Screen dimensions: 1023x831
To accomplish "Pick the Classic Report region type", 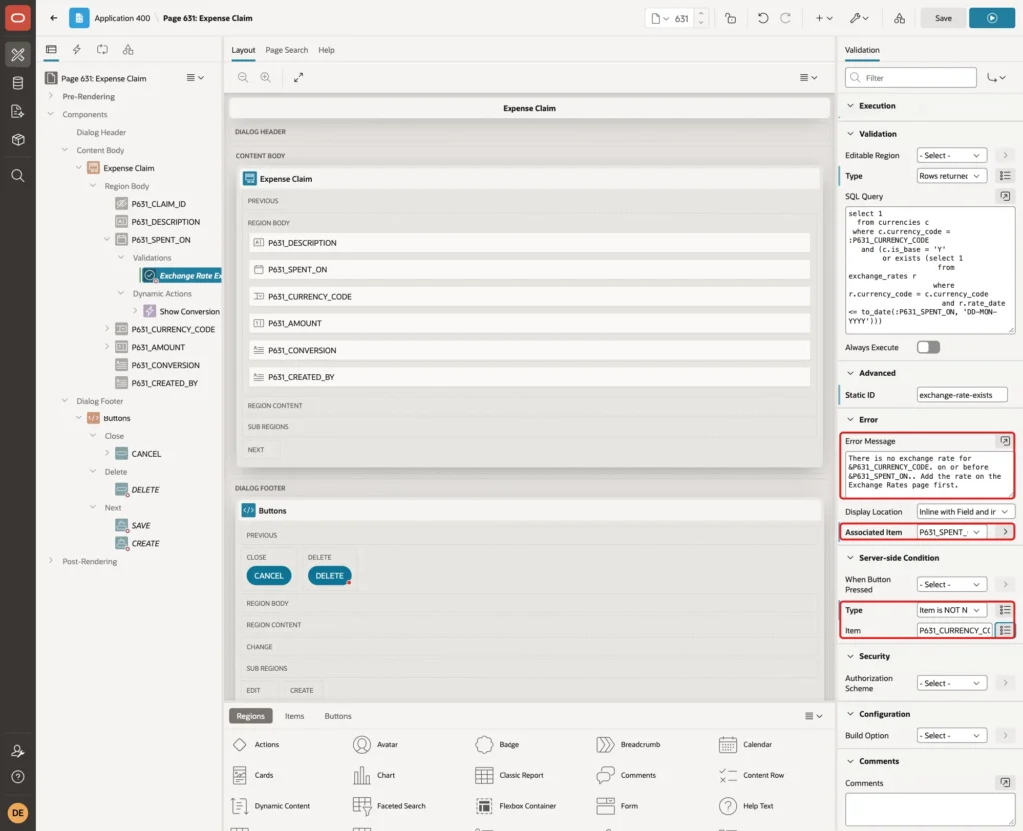I will 511,775.
